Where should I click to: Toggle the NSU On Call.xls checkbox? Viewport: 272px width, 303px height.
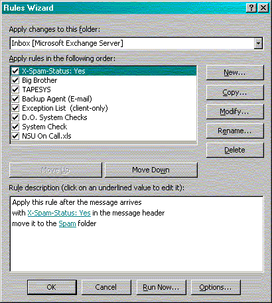pos(15,136)
